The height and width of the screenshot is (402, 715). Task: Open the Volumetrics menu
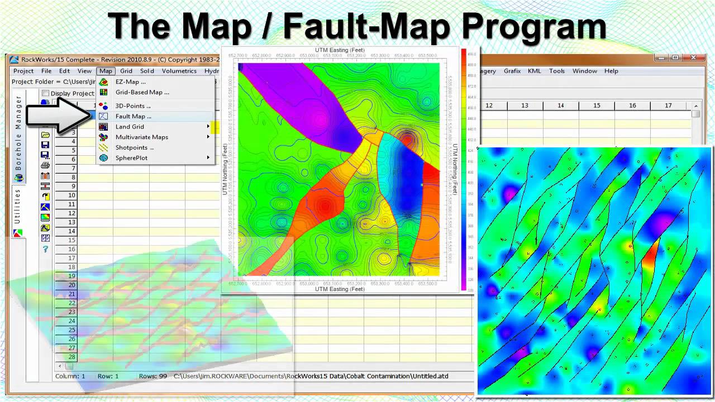179,71
